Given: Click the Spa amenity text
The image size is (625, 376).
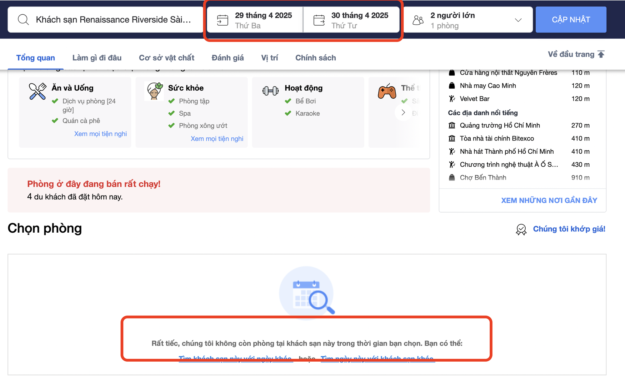Looking at the screenshot, I should click(185, 113).
